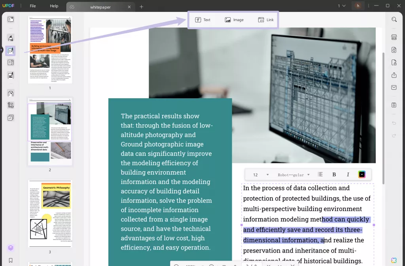Select page 2 thumbnail
The width and height of the screenshot is (405, 266).
coord(50,131)
